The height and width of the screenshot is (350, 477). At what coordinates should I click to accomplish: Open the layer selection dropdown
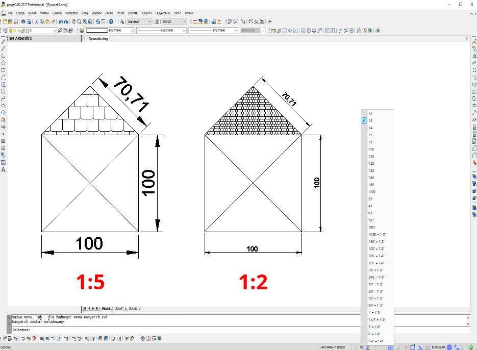32,31
